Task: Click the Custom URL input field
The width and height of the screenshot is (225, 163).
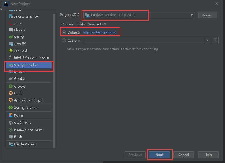Action: tap(144, 40)
